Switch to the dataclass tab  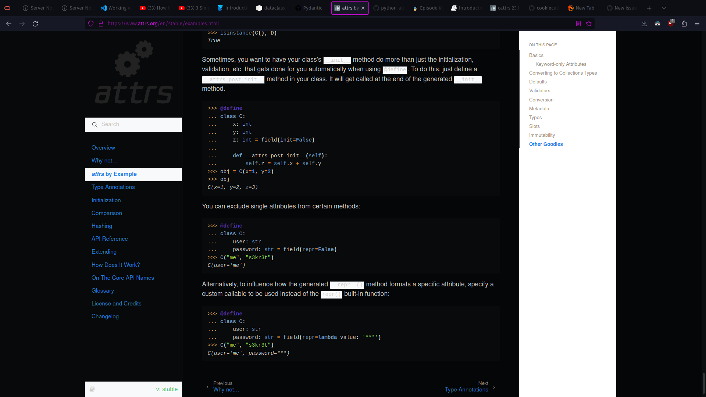[272, 8]
